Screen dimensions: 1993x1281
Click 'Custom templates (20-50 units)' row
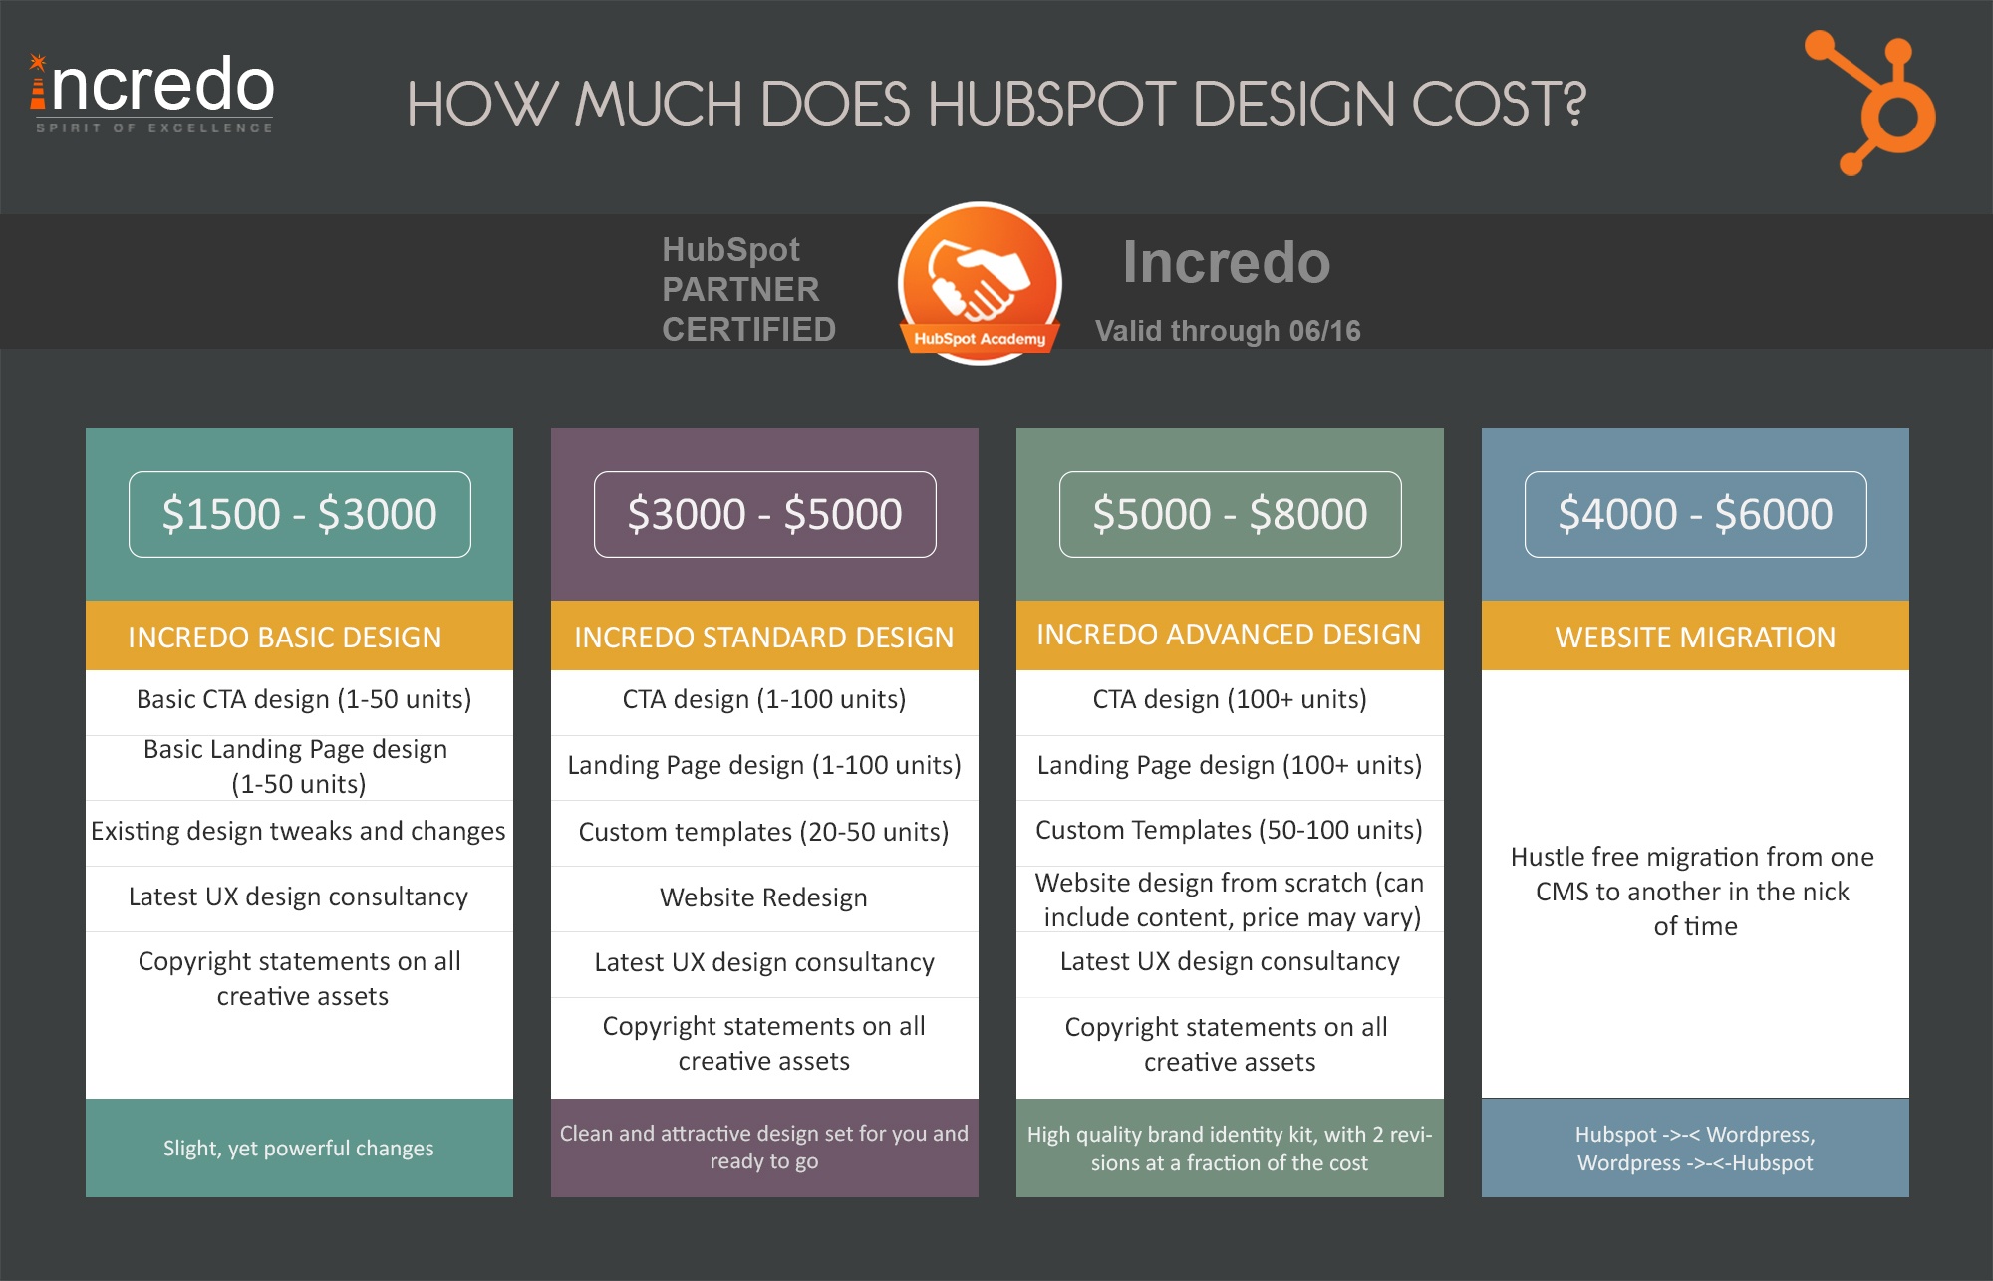(764, 833)
